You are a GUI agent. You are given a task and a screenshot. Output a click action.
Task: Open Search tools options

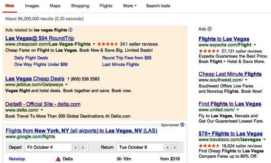(x=158, y=6)
